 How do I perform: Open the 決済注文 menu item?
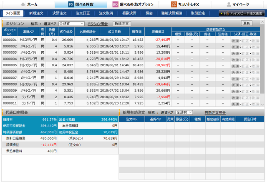59,13
